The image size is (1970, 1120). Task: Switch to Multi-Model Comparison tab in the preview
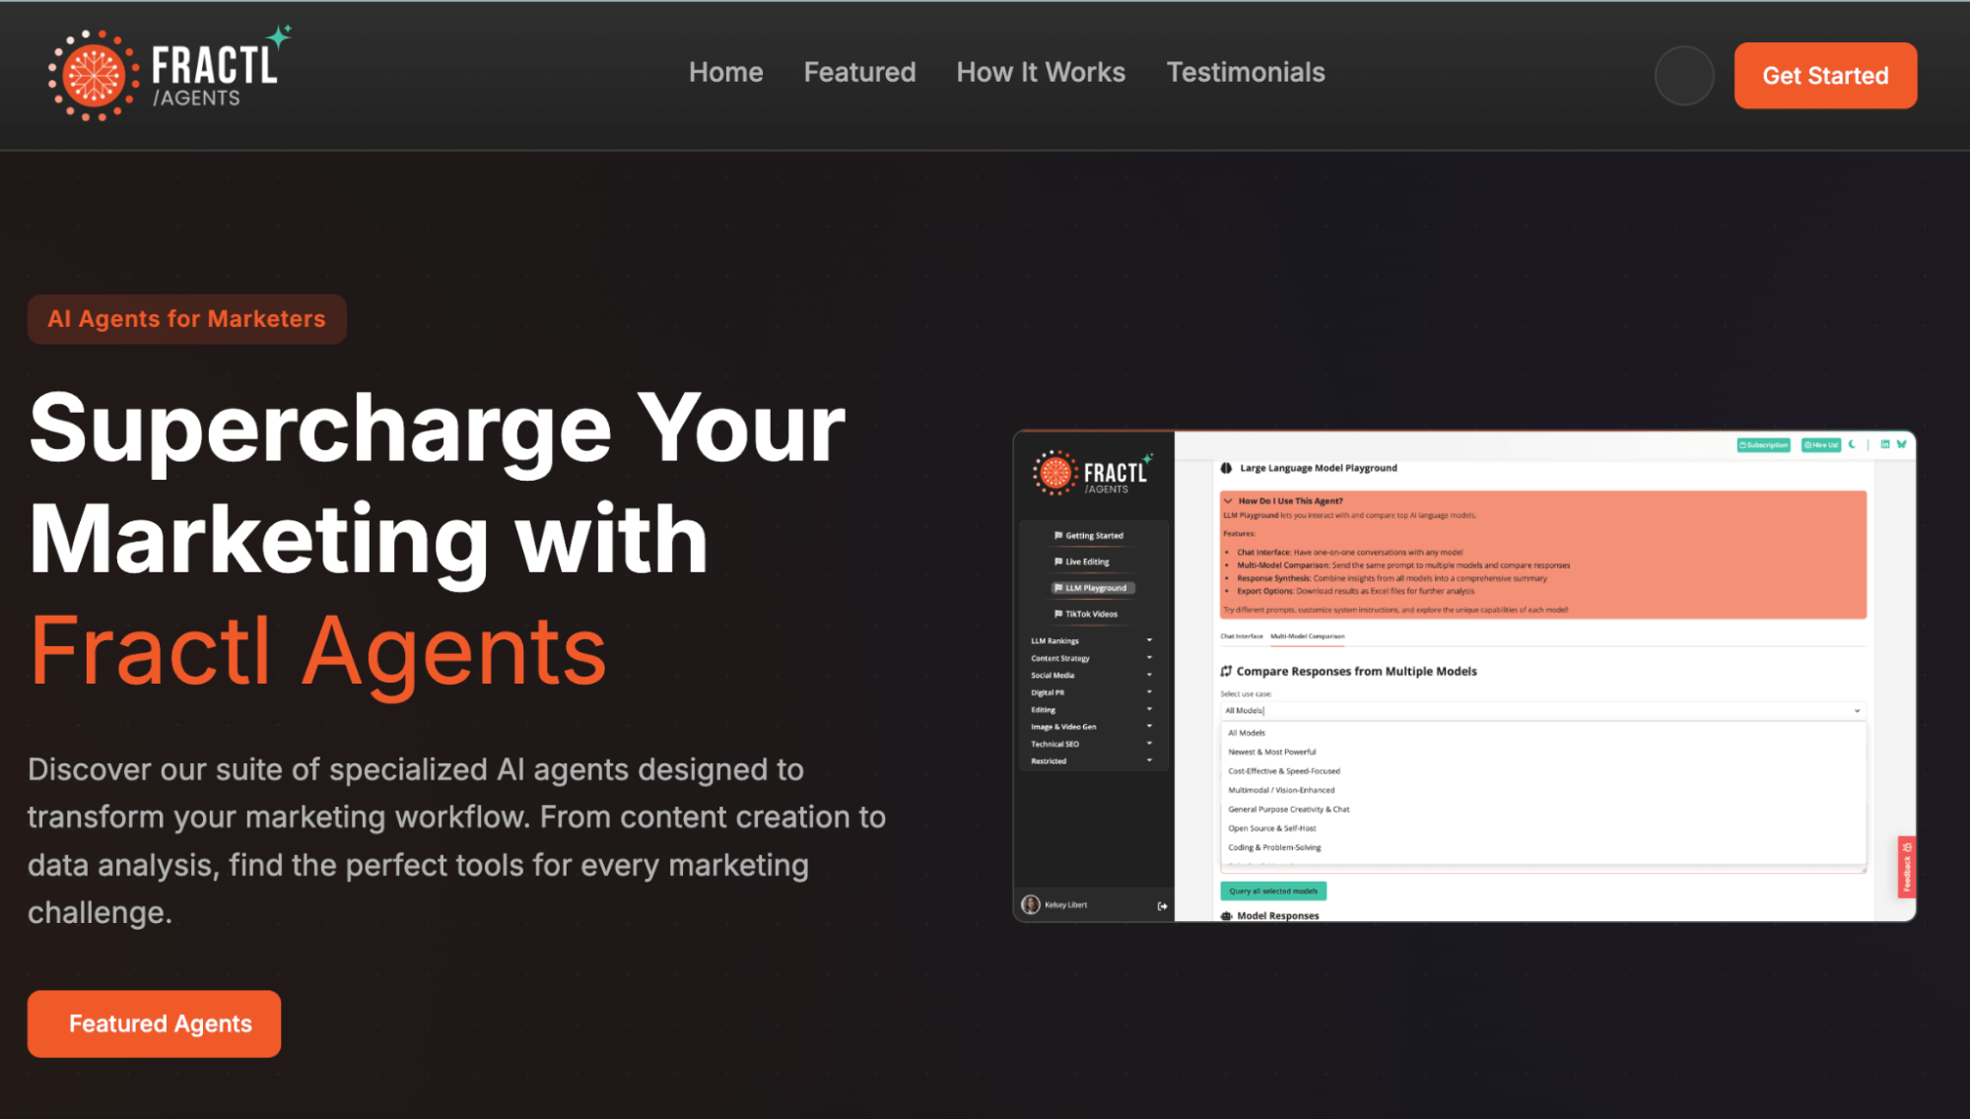click(1307, 636)
